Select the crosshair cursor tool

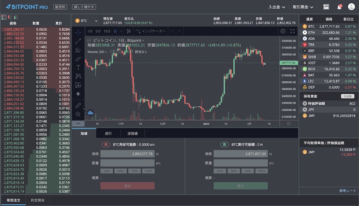(x=78, y=33)
